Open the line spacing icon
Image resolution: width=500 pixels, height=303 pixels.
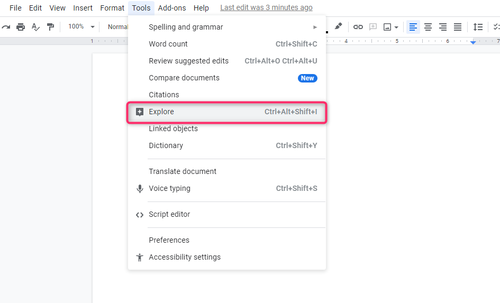tap(478, 27)
